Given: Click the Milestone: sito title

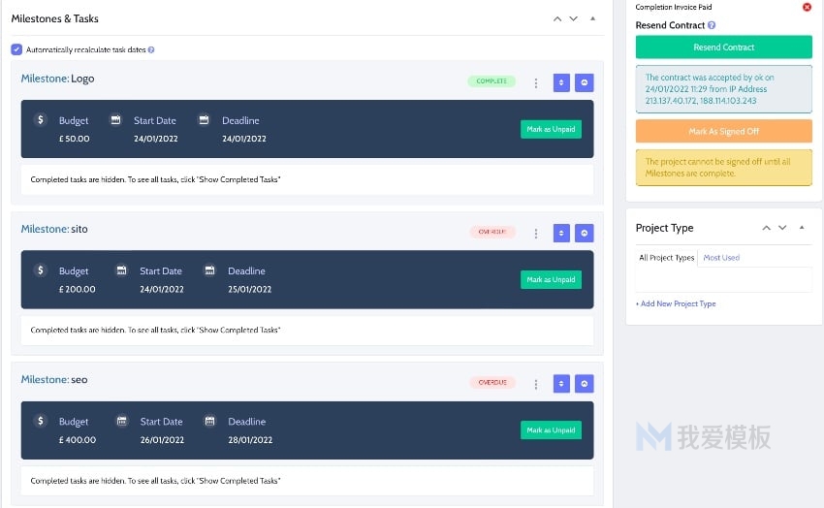Looking at the screenshot, I should [54, 229].
